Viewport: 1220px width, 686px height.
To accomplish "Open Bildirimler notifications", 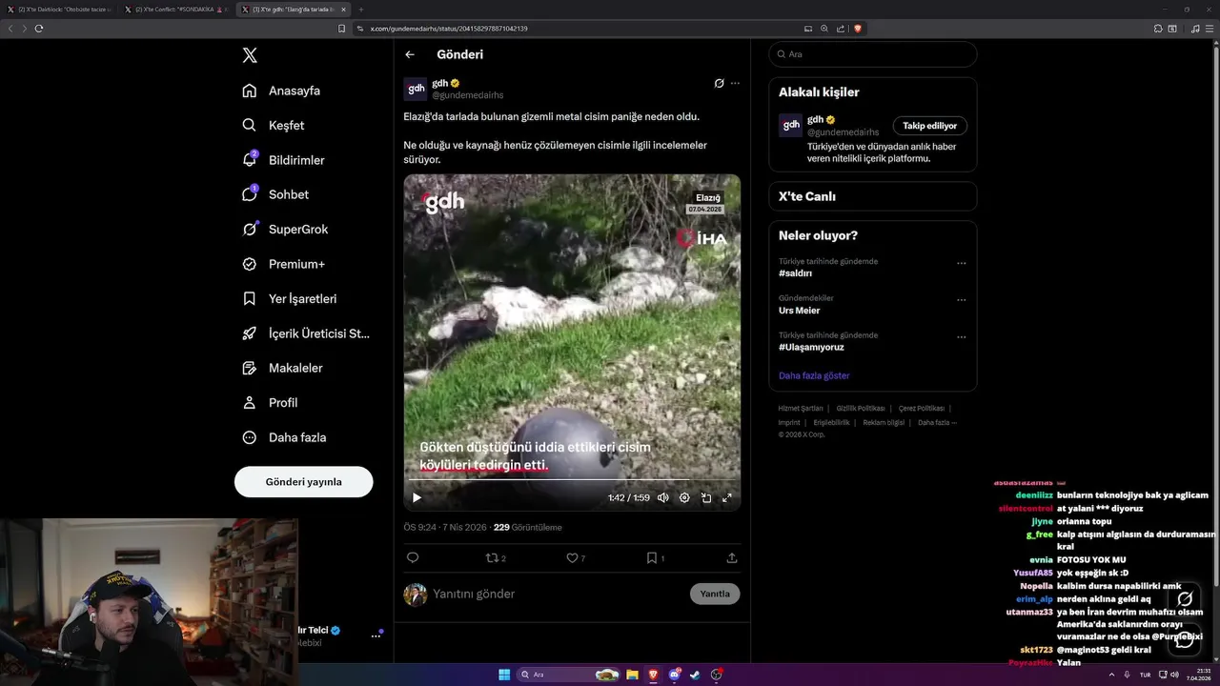I will [x=284, y=160].
